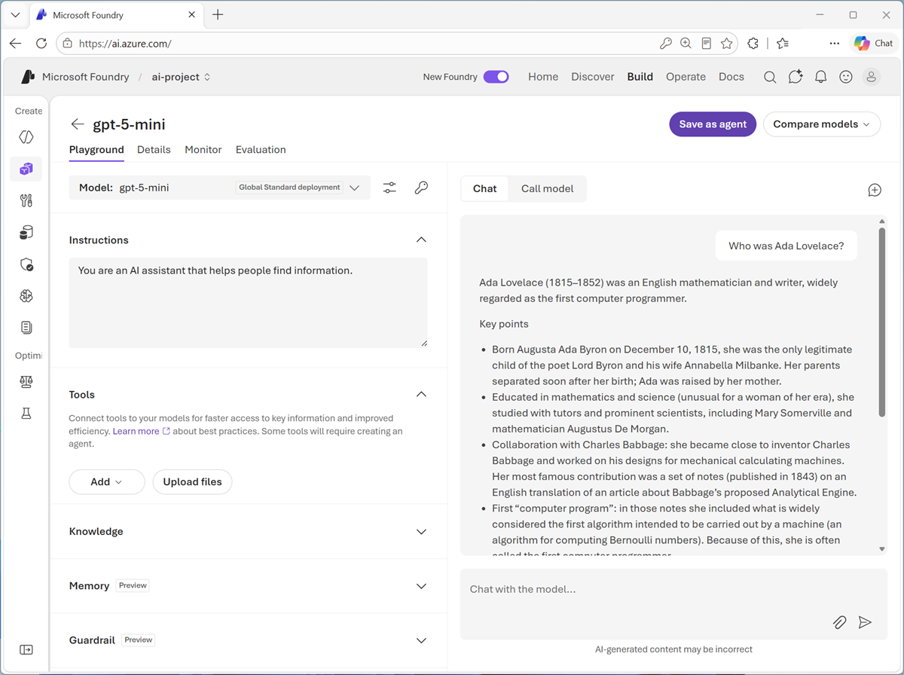Viewport: 904px width, 675px height.
Task: Go to Discover in top navigation
Action: 593,77
